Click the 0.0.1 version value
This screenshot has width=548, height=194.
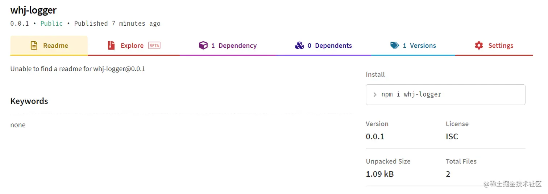(x=375, y=137)
